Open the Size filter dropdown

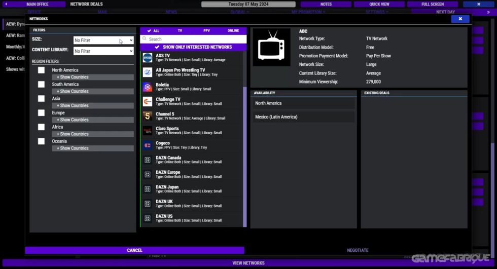tap(103, 40)
